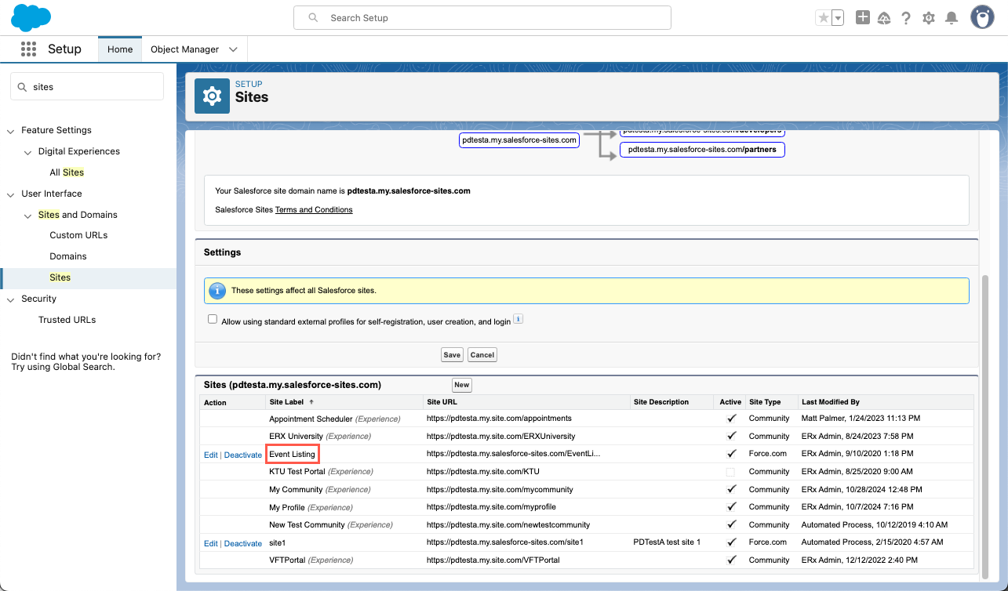Open the Help question mark icon
The image size is (1008, 591).
(x=906, y=18)
